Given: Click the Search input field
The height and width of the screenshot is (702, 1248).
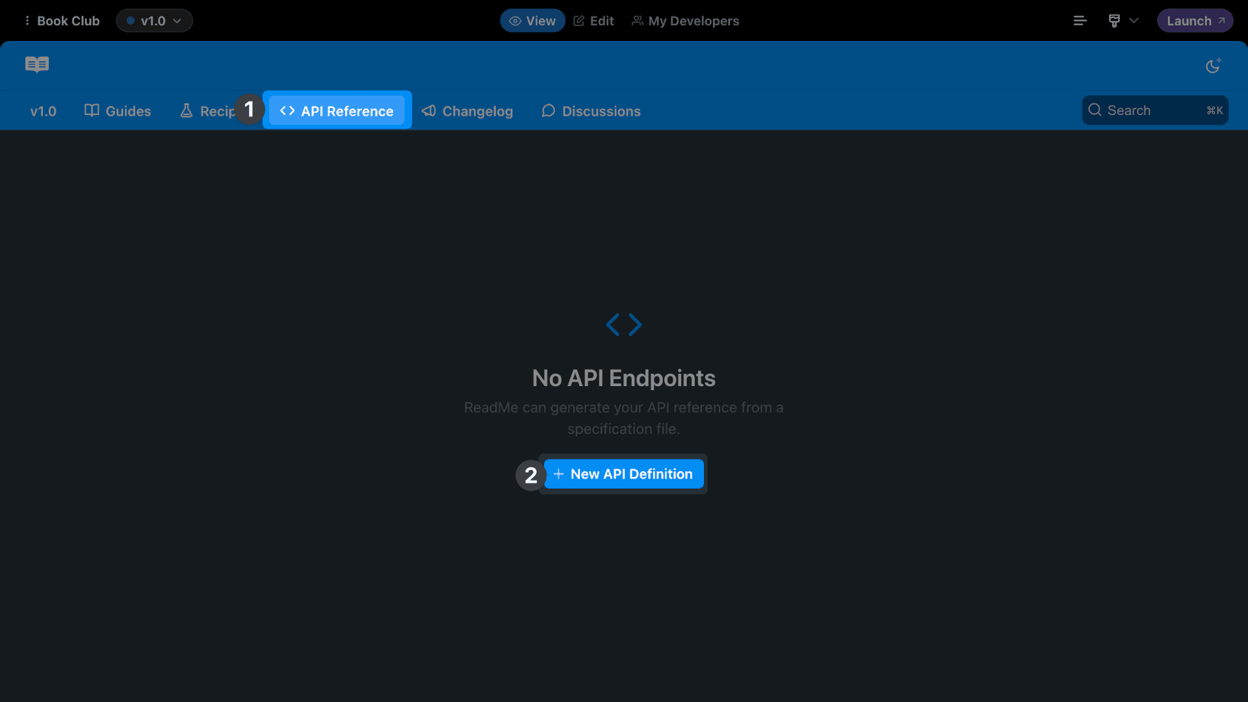Looking at the screenshot, I should click(1155, 110).
